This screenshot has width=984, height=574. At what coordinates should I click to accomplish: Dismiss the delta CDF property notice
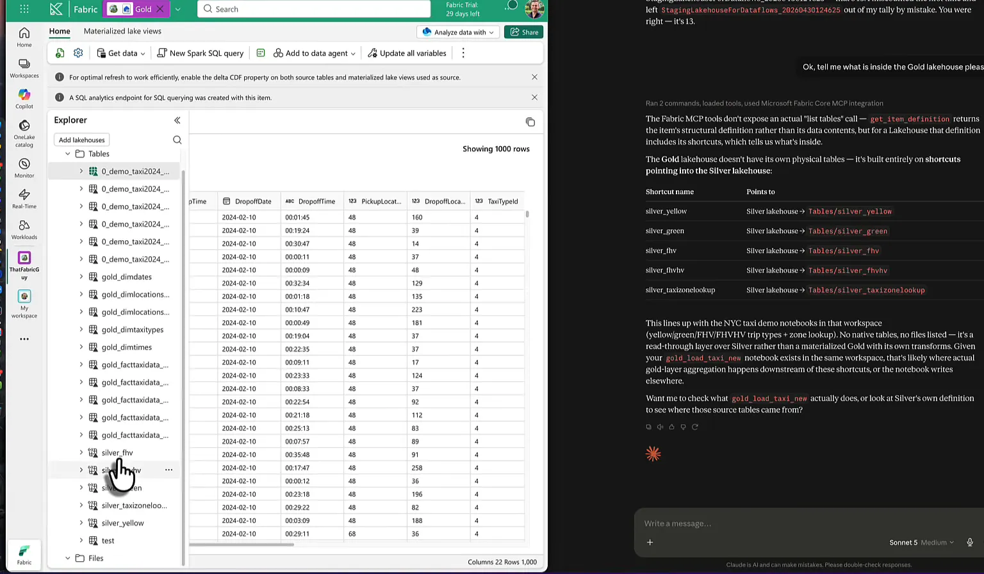coord(534,77)
